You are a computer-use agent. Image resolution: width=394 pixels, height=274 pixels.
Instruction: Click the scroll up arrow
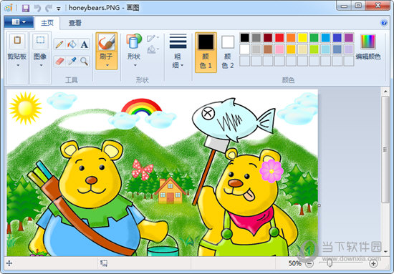click(x=385, y=92)
